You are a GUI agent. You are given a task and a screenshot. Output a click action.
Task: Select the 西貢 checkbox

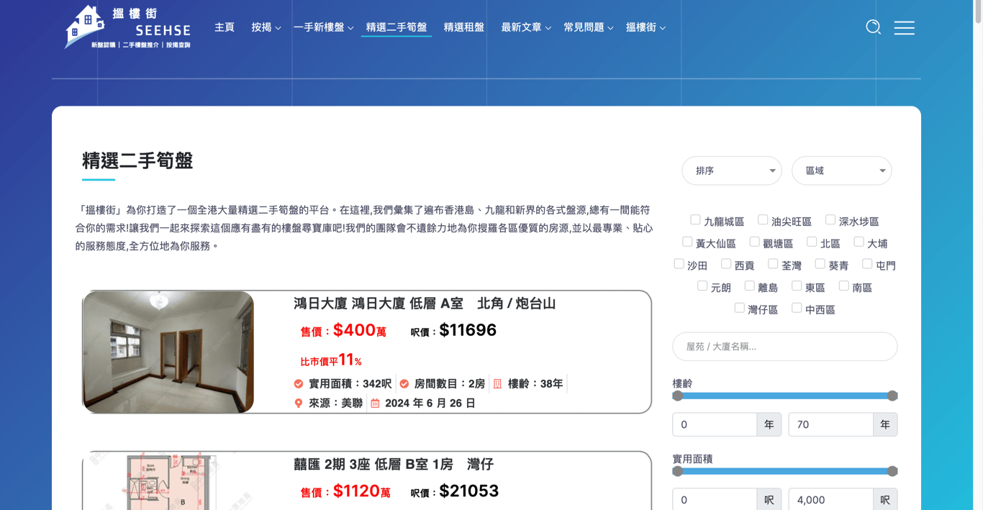tap(726, 263)
